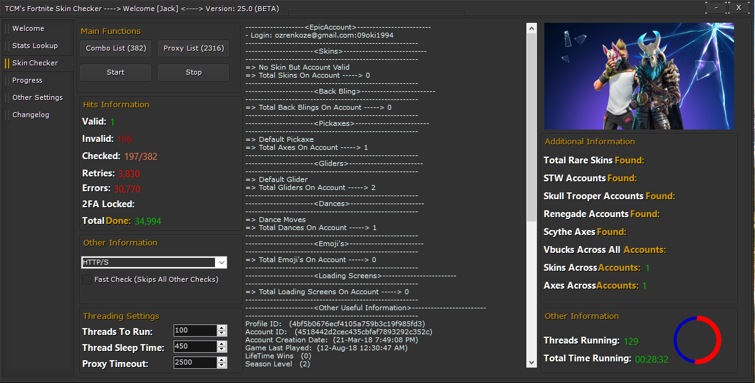Click the red and blue progress ring
The height and width of the screenshot is (383, 755).
pyautogui.click(x=697, y=340)
